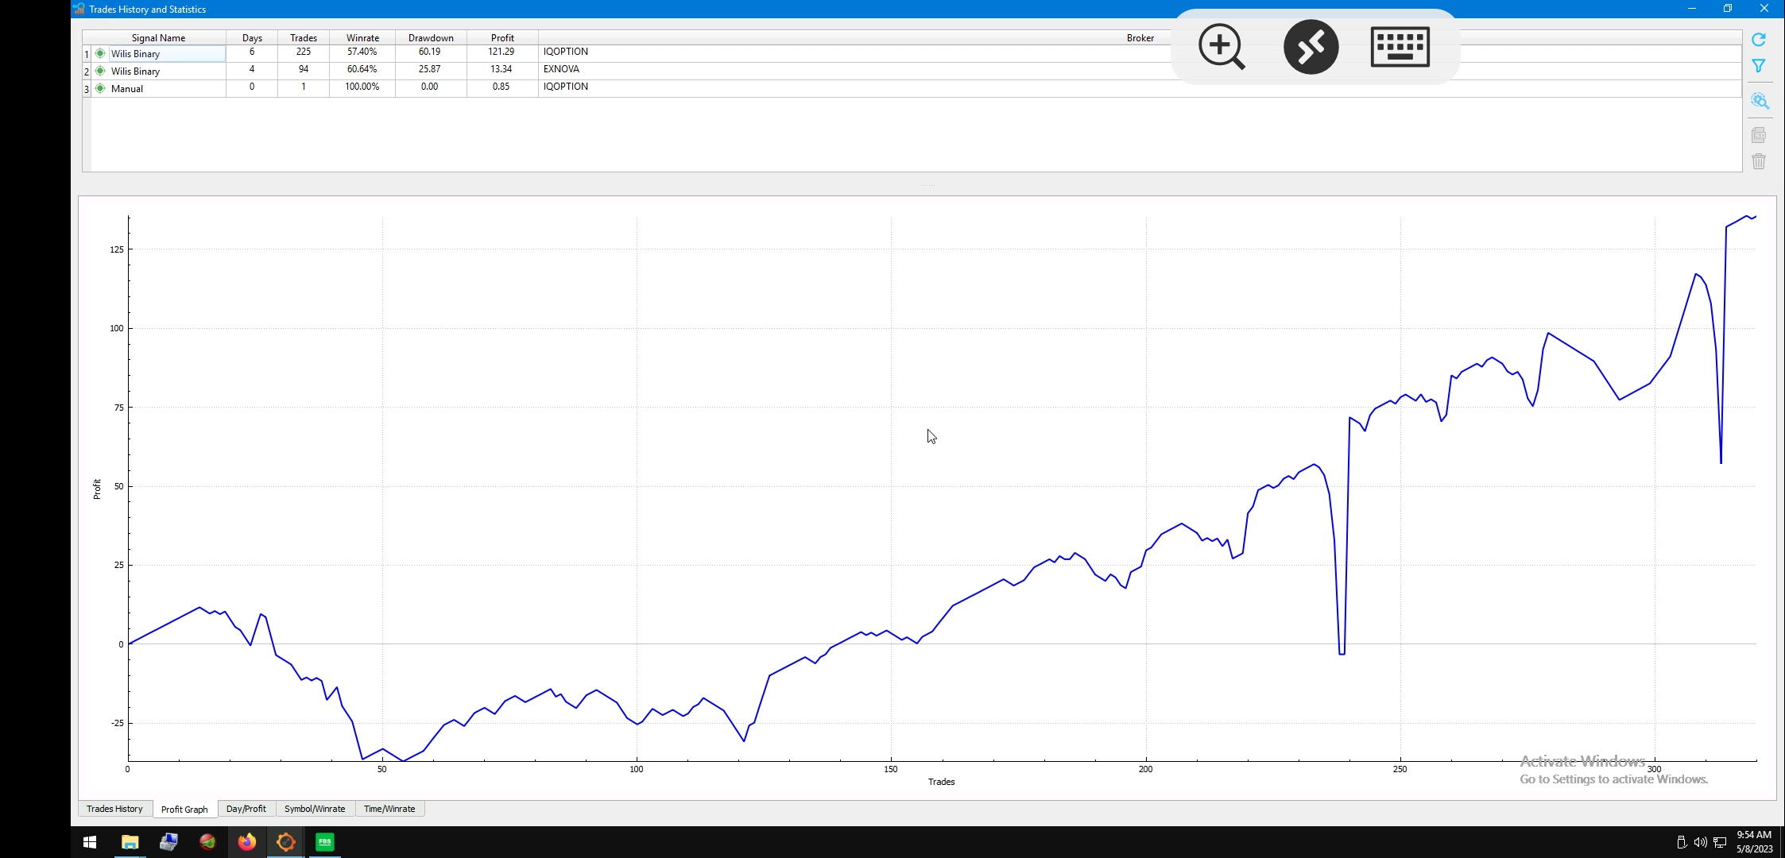Click the CSV export icon
This screenshot has width=1785, height=858.
(1758, 135)
